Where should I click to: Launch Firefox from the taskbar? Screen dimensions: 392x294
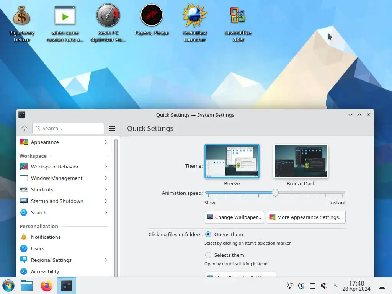pos(46,286)
